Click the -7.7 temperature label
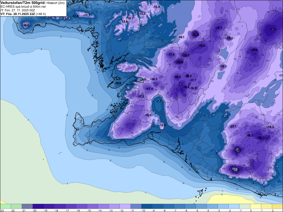Viewport: 283px width, 212px height. click(159, 102)
